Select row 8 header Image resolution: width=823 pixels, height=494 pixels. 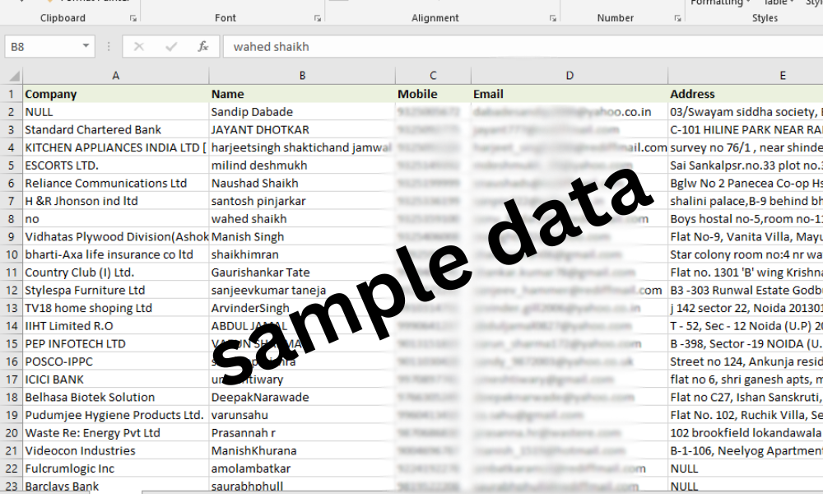[11, 219]
